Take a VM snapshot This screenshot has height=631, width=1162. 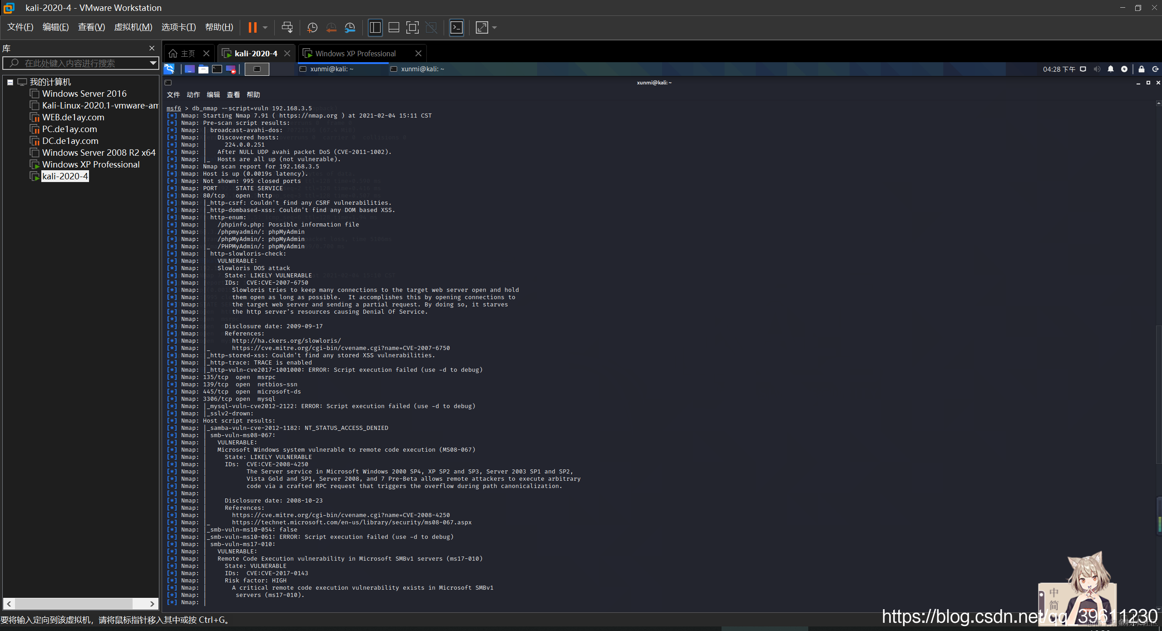click(312, 28)
